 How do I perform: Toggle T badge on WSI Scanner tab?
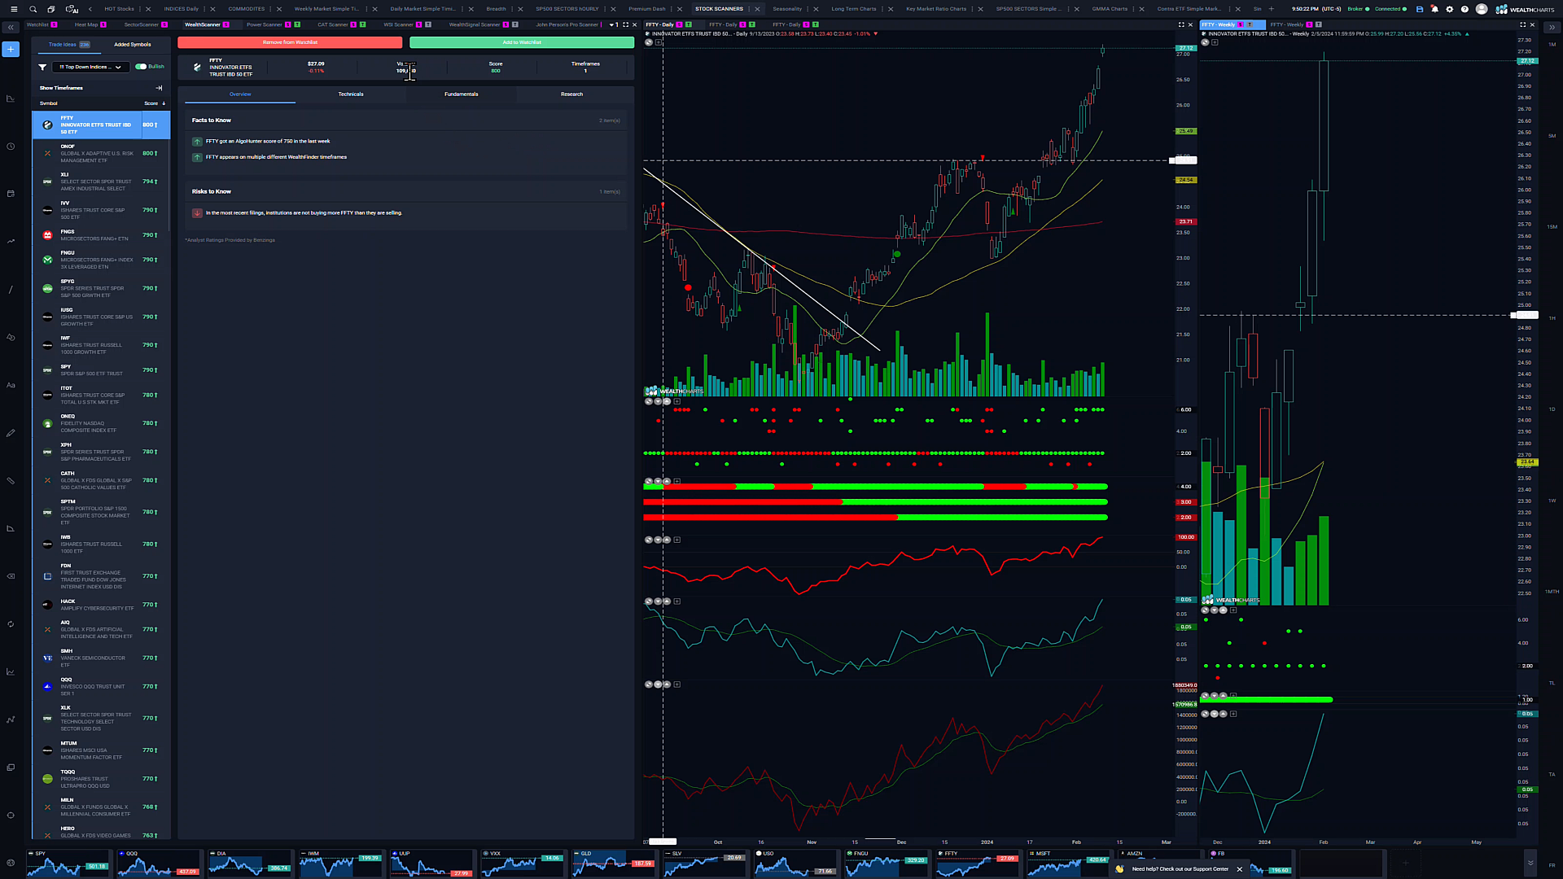[428, 24]
